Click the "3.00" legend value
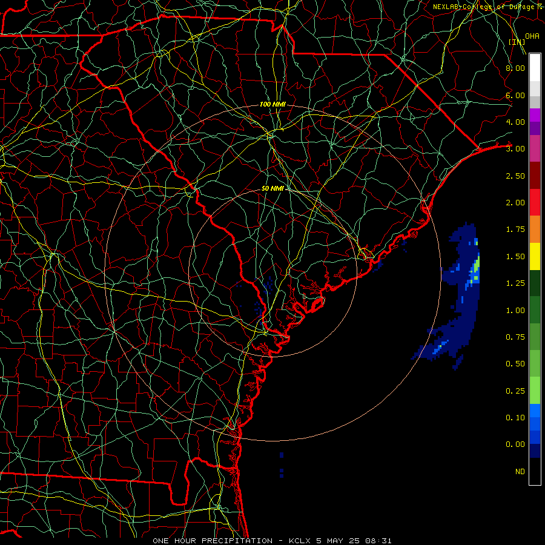This screenshot has height=545, width=545. point(515,149)
